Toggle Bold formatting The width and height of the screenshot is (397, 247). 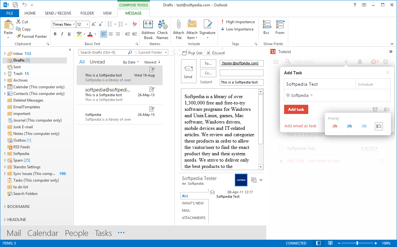click(55, 34)
